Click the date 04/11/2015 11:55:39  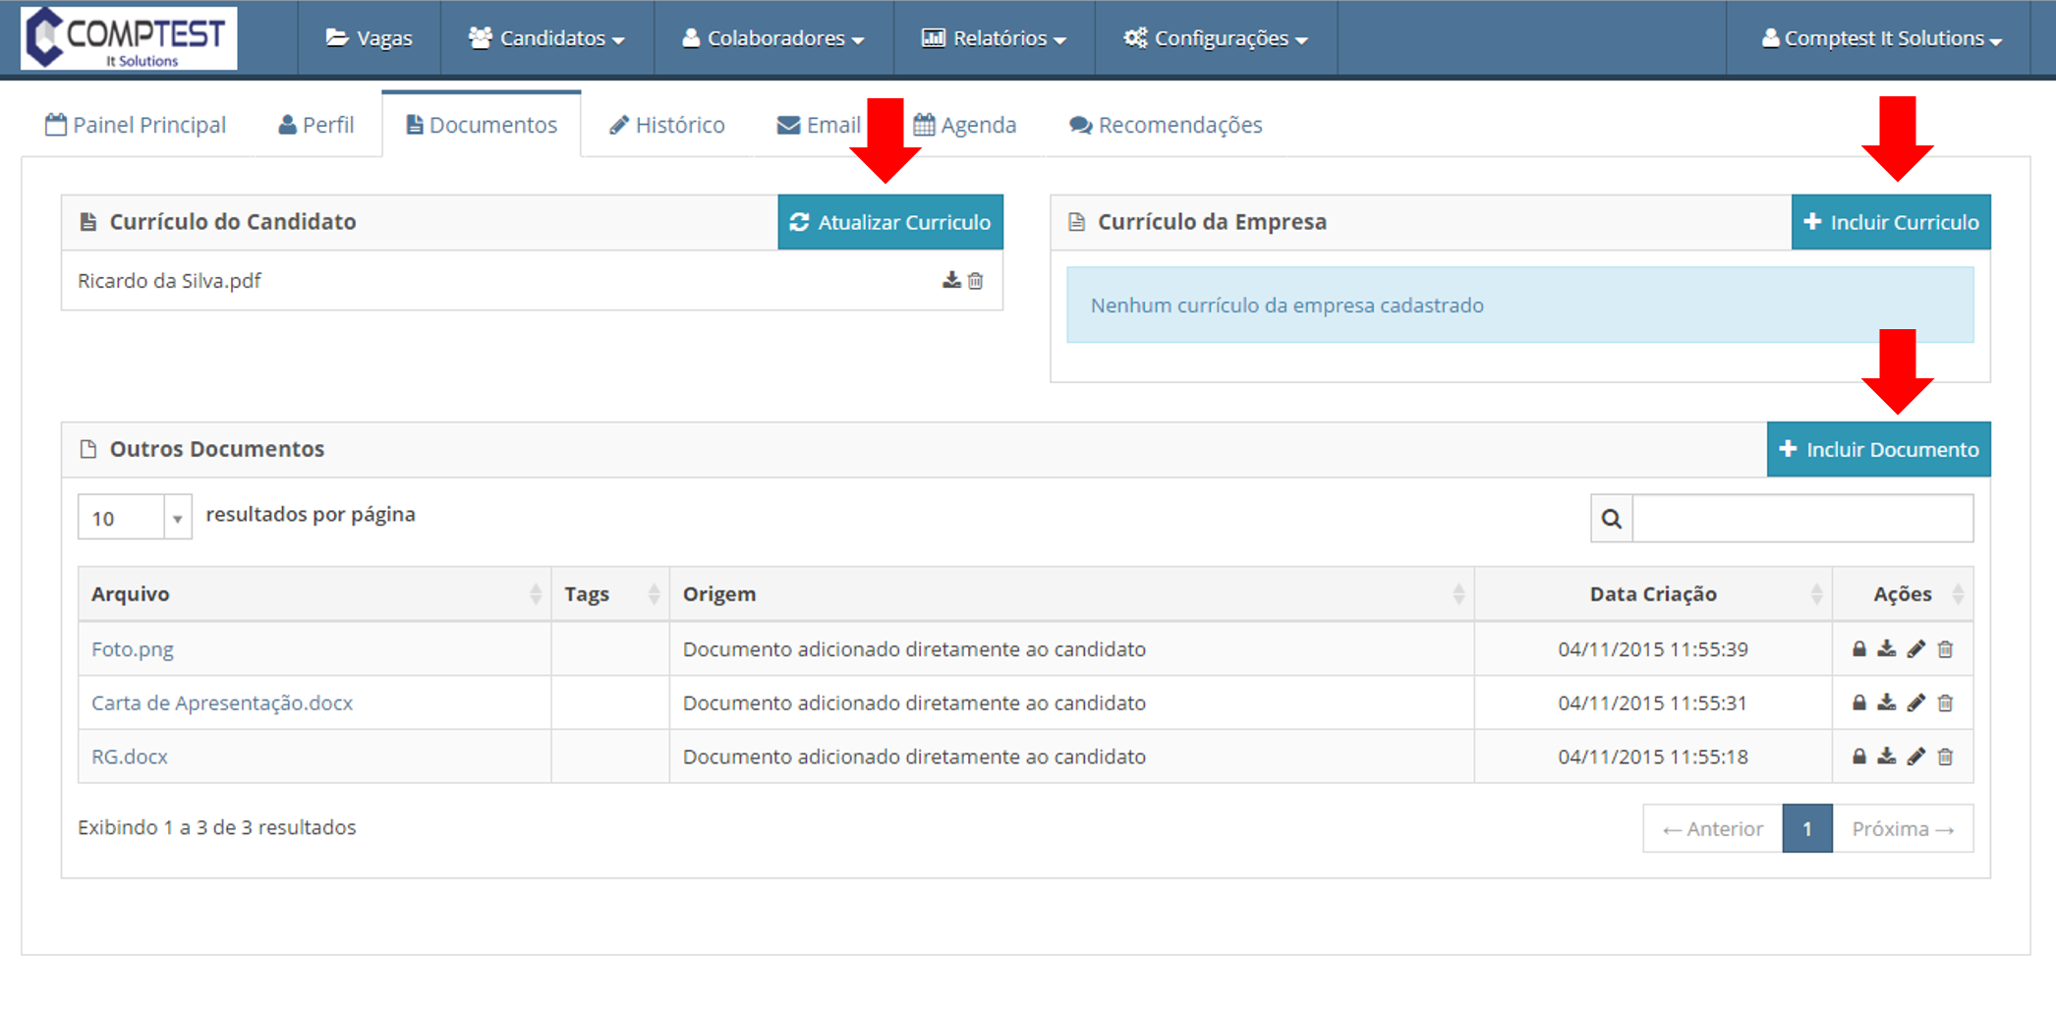coord(1653,649)
